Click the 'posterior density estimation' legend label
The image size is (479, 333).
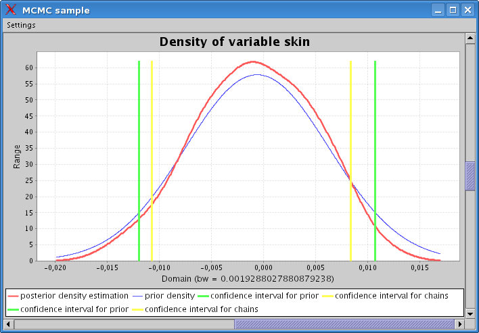pos(74,296)
